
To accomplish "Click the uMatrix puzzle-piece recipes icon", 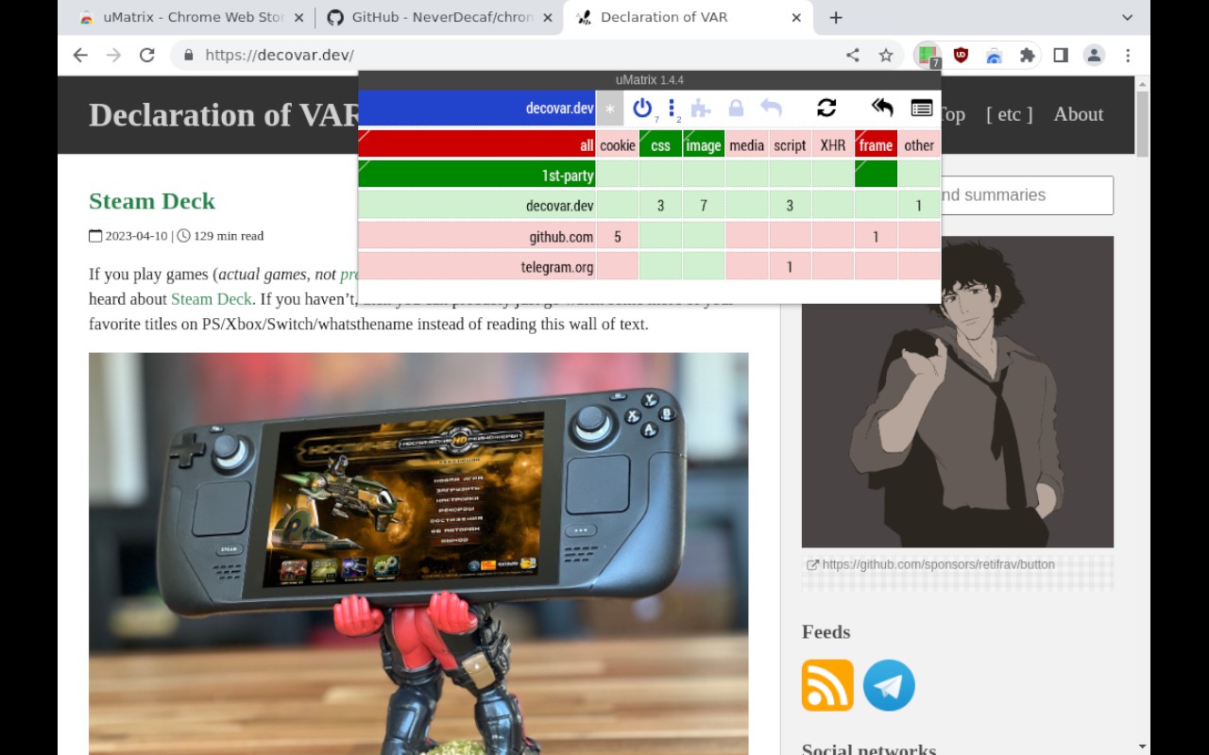I will pos(701,108).
